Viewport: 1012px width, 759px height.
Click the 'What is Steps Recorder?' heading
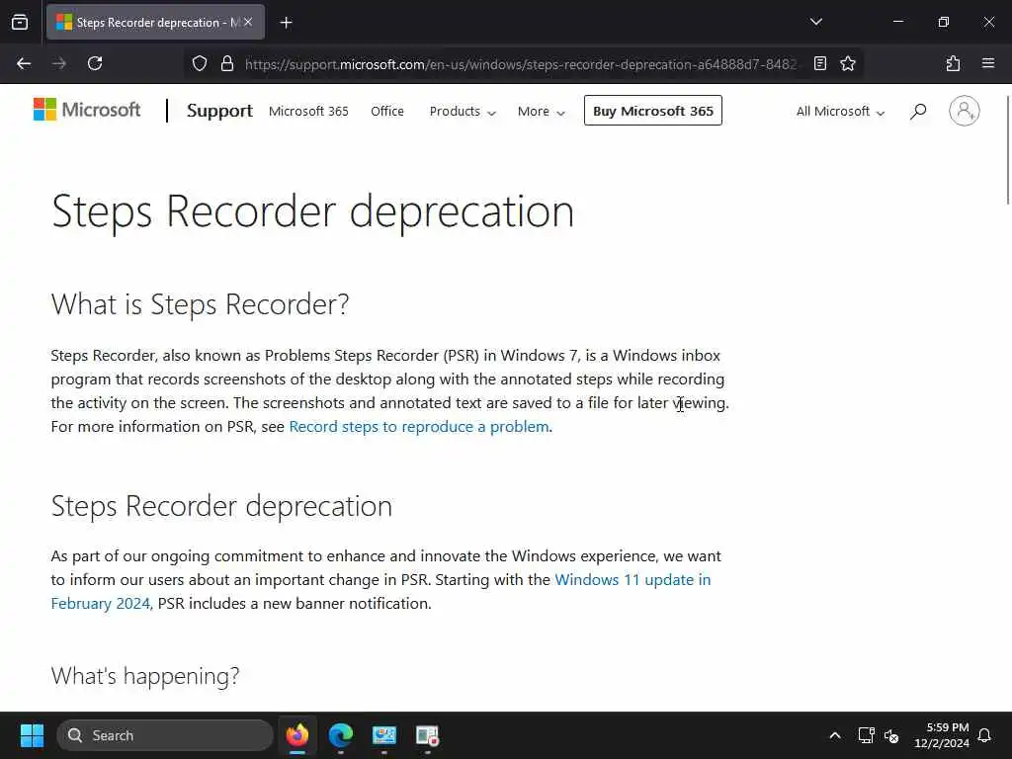click(200, 304)
